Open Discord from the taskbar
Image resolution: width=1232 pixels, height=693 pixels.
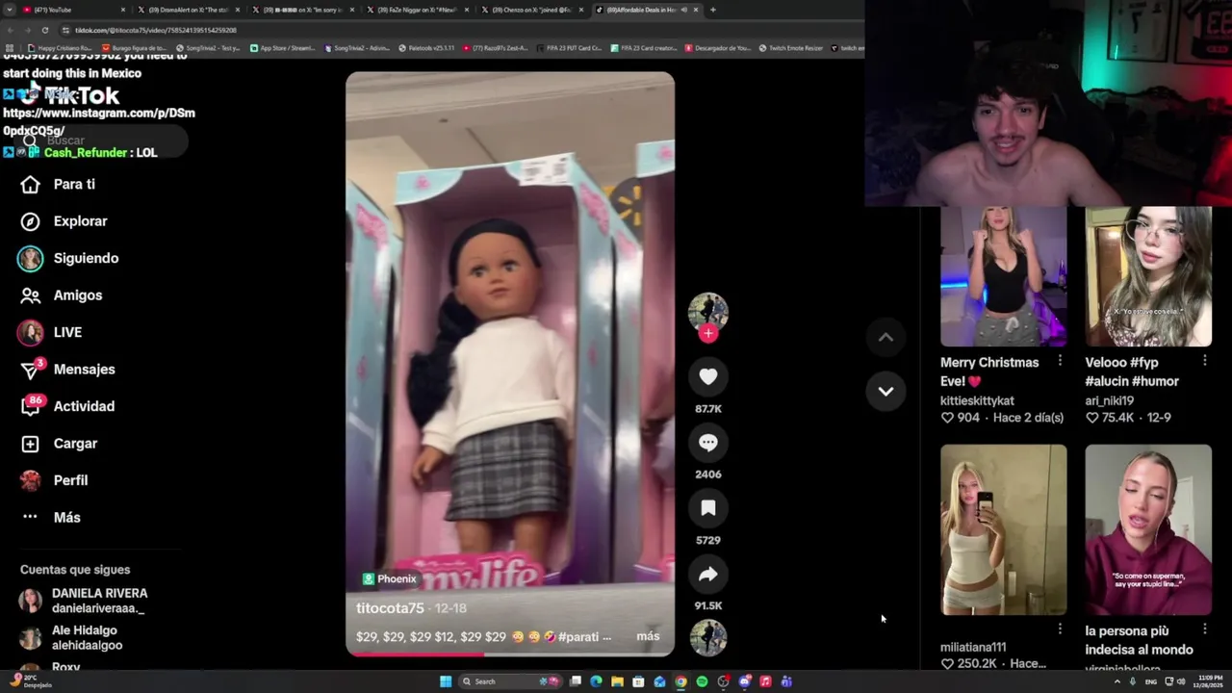point(744,681)
